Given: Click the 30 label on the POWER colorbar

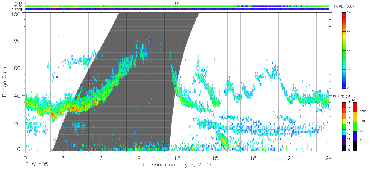Looking at the screenshot, I should point(349,31).
